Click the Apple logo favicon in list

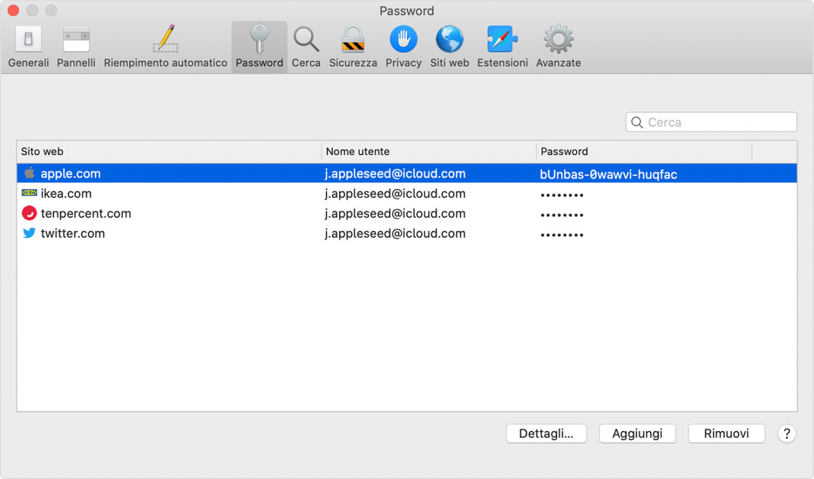click(29, 173)
